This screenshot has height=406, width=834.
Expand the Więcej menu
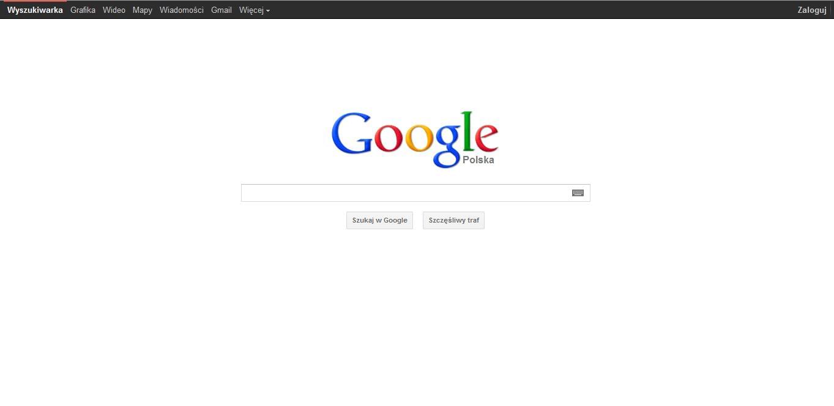click(x=255, y=10)
